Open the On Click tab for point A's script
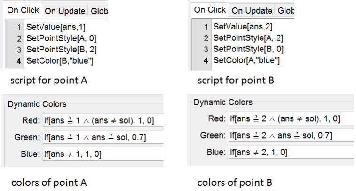This screenshot has height=191, width=356. pos(23,11)
